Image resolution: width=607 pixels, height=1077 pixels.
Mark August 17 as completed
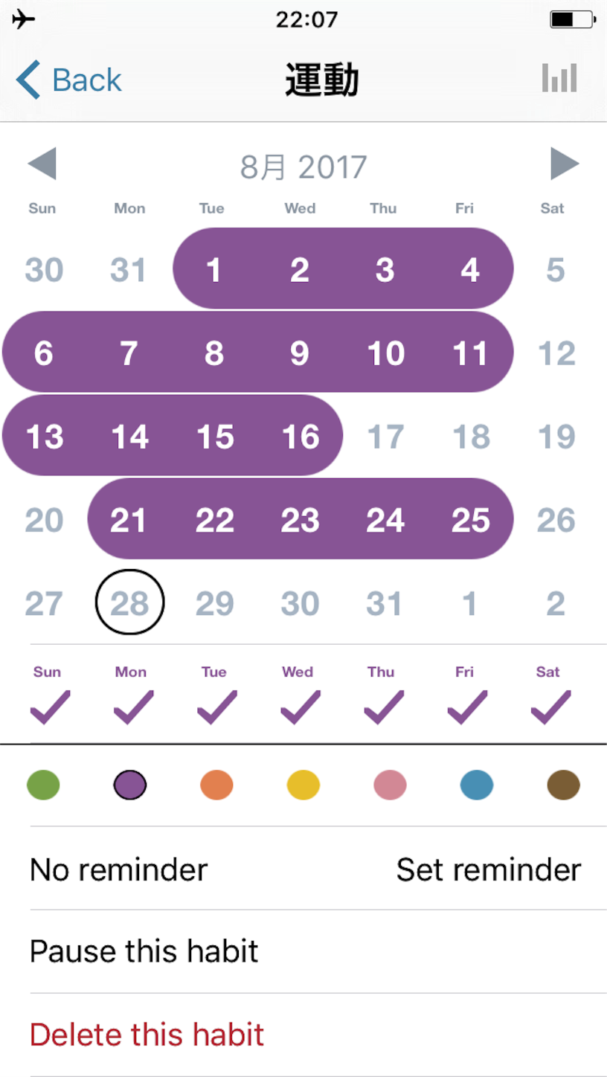point(385,437)
